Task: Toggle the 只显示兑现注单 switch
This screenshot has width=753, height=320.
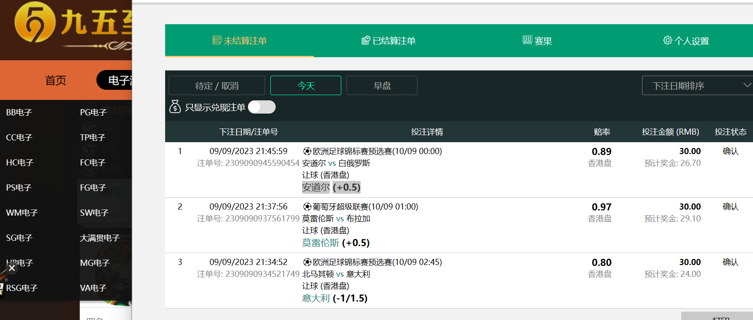Action: tap(262, 107)
